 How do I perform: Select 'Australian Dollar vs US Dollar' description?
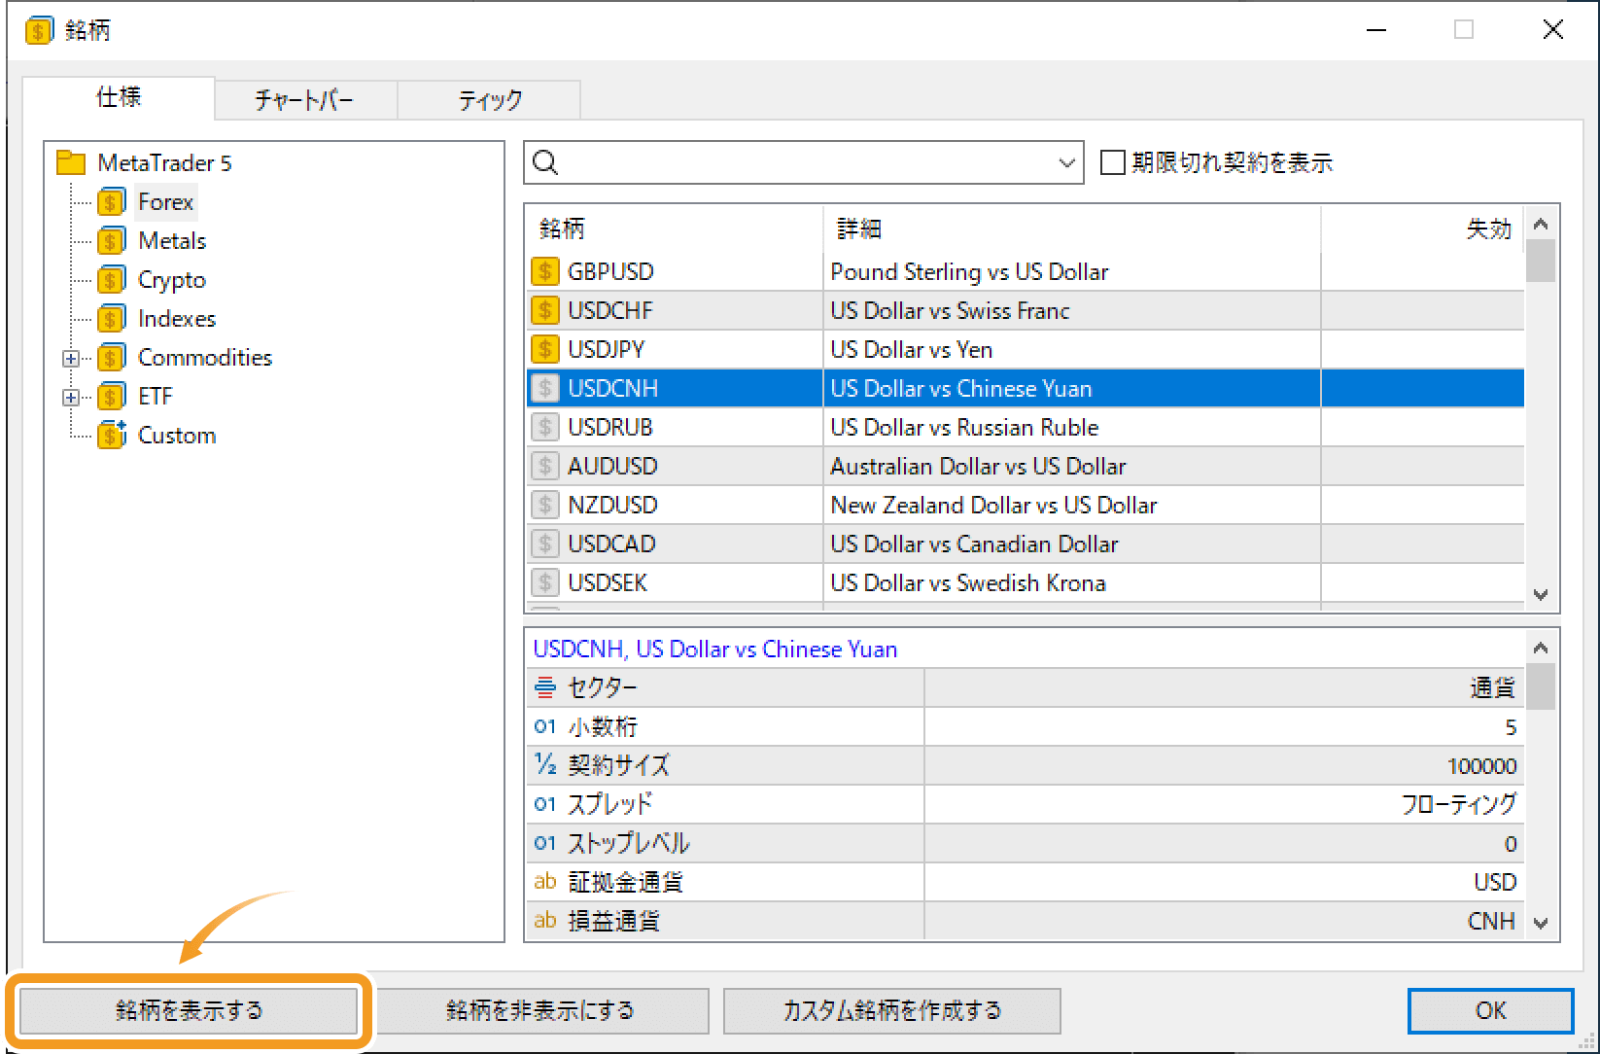[978, 466]
